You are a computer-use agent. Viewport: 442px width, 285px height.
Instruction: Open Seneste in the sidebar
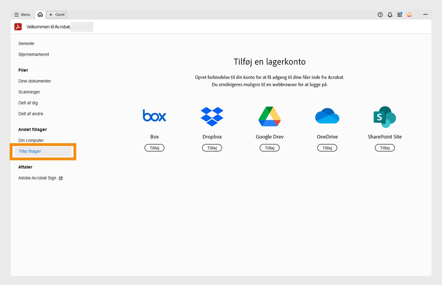(x=26, y=43)
